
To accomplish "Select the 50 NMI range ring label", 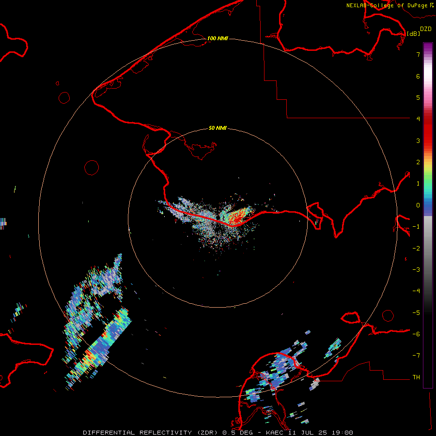I will coord(218,128).
